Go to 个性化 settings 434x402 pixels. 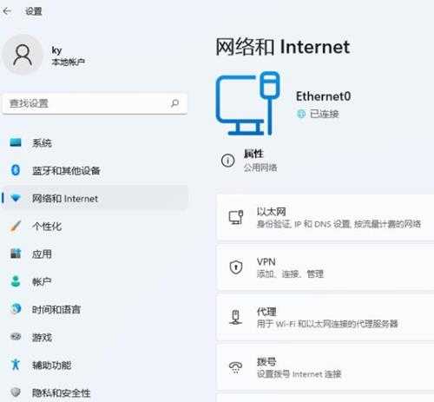tap(95, 226)
